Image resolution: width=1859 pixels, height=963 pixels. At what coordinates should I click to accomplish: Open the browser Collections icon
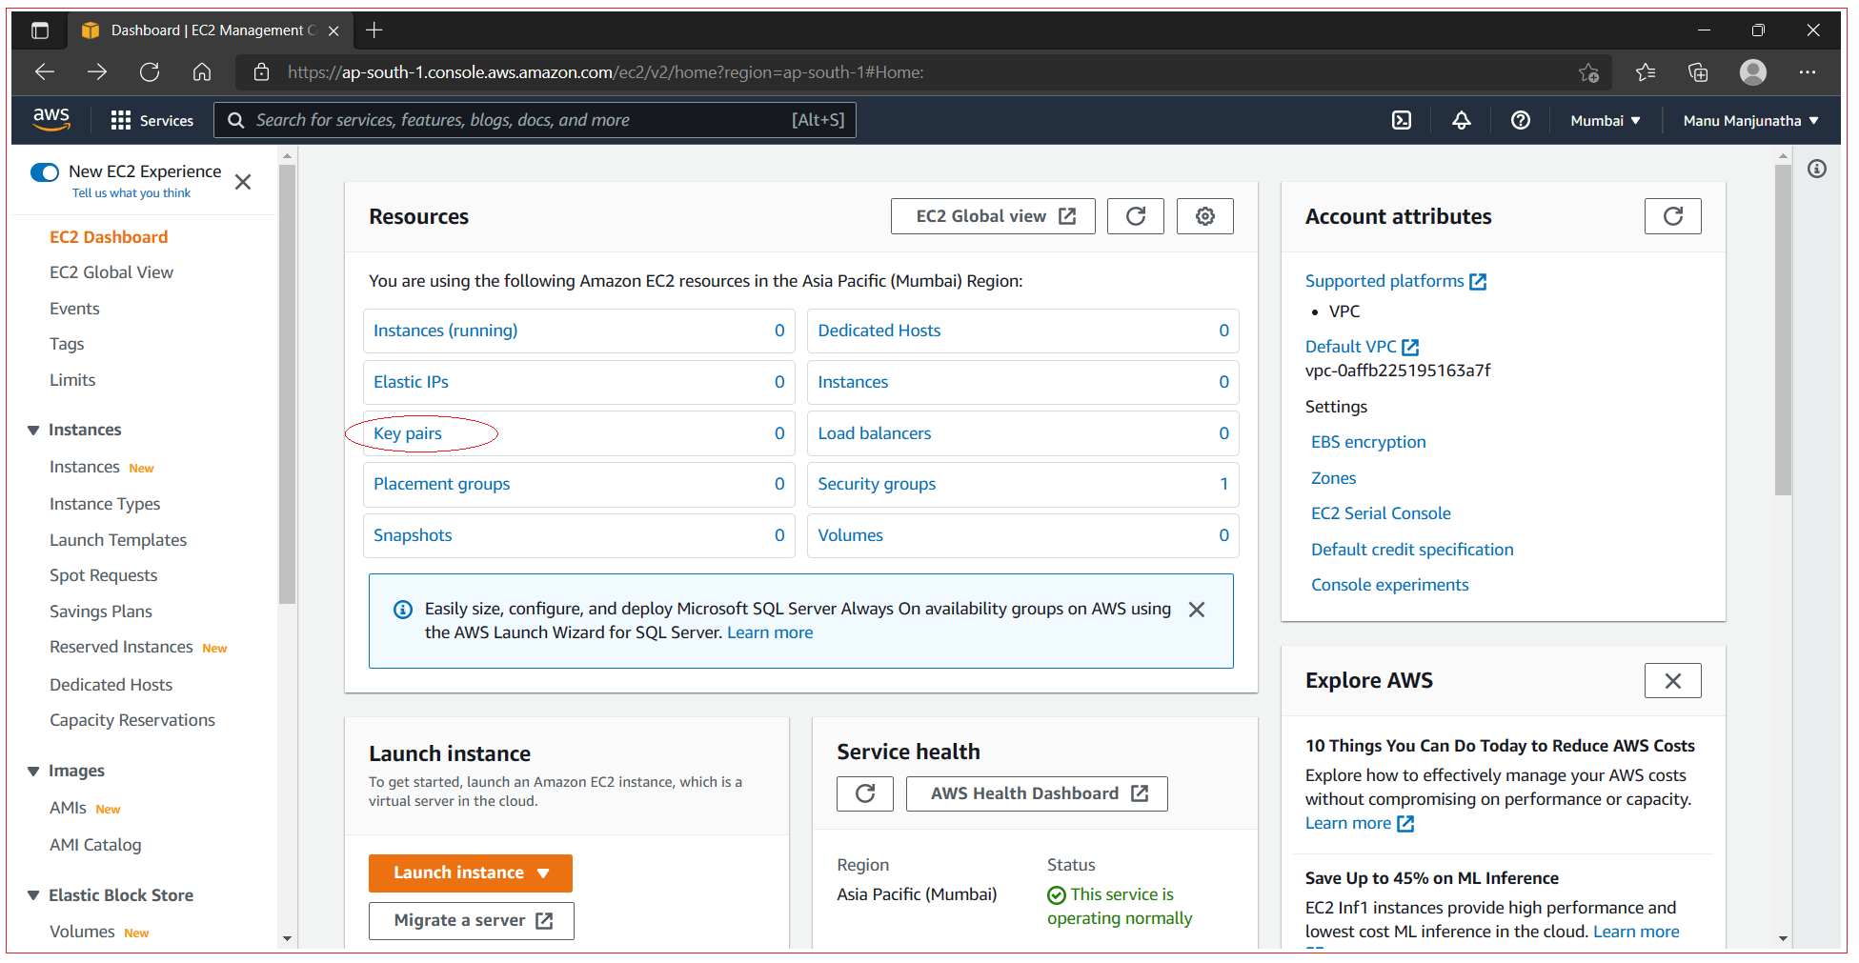[1697, 71]
